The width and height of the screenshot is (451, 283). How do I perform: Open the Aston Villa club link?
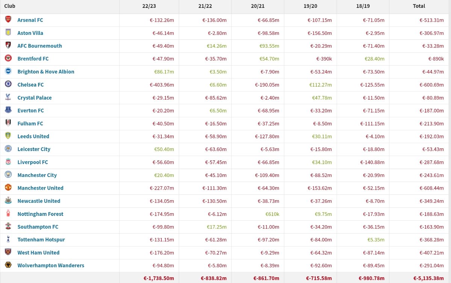(x=30, y=33)
